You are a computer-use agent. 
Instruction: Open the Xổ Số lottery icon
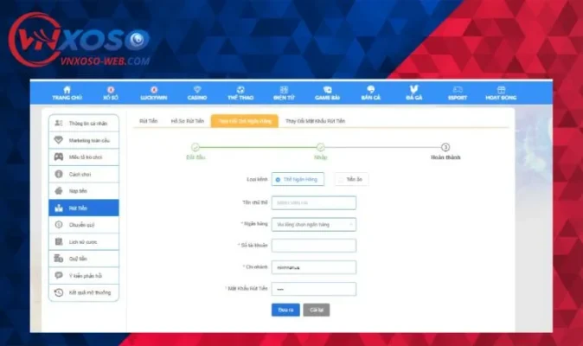(111, 90)
